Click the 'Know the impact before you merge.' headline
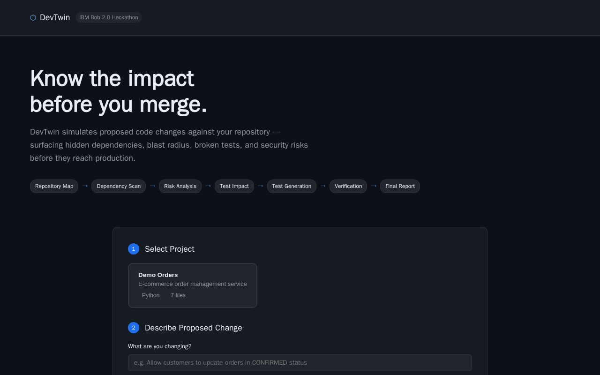The width and height of the screenshot is (600, 375). [119, 91]
